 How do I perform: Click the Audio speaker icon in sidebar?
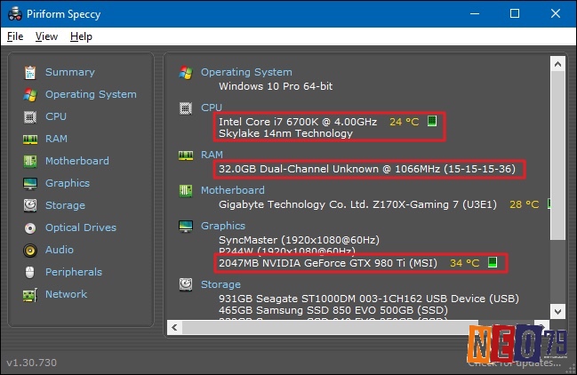click(30, 251)
